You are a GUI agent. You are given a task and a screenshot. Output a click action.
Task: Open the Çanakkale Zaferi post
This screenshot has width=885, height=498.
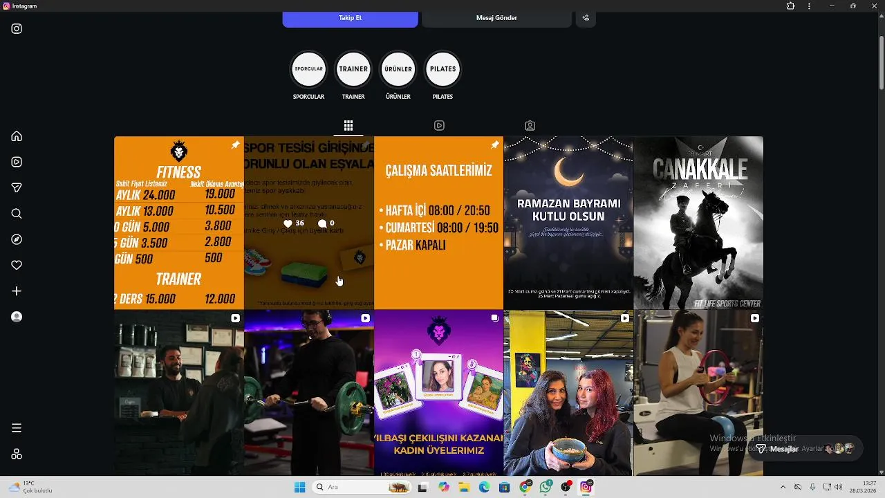pos(698,223)
